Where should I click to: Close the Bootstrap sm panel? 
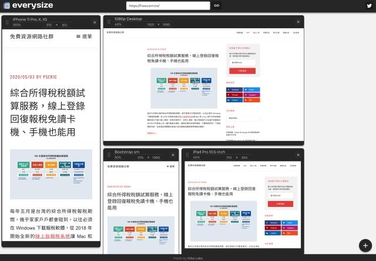[173, 155]
